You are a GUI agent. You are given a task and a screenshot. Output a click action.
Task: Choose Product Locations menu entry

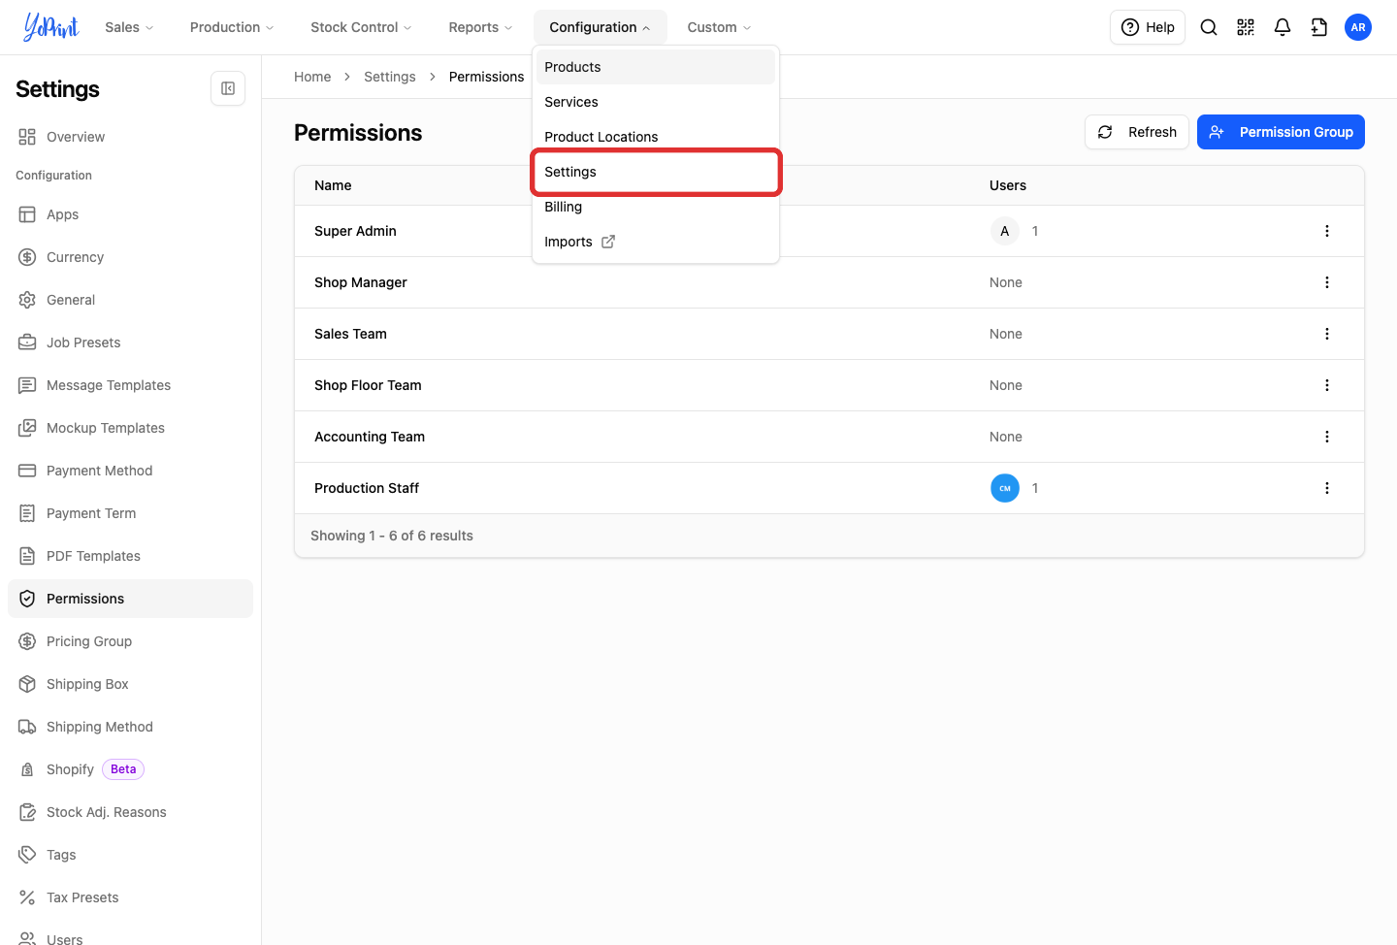coord(656,137)
